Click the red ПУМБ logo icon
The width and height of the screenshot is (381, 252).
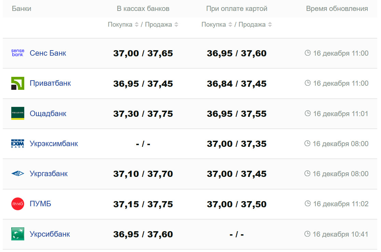[x=17, y=204]
